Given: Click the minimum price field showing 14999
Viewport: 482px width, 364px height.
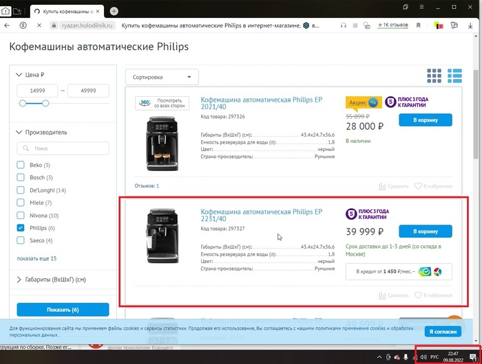Looking at the screenshot, I should [38, 91].
